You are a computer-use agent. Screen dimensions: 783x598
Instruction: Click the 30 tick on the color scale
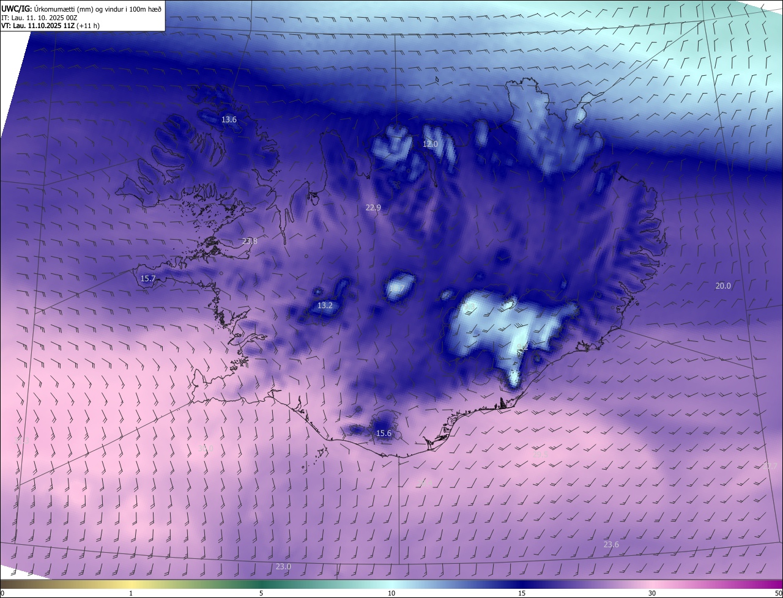coord(652,593)
